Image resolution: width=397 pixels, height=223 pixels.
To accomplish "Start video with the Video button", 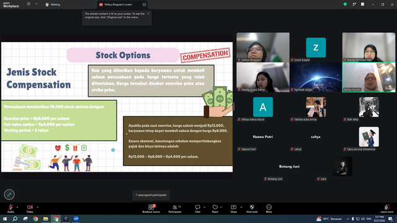I will (x=30, y=209).
